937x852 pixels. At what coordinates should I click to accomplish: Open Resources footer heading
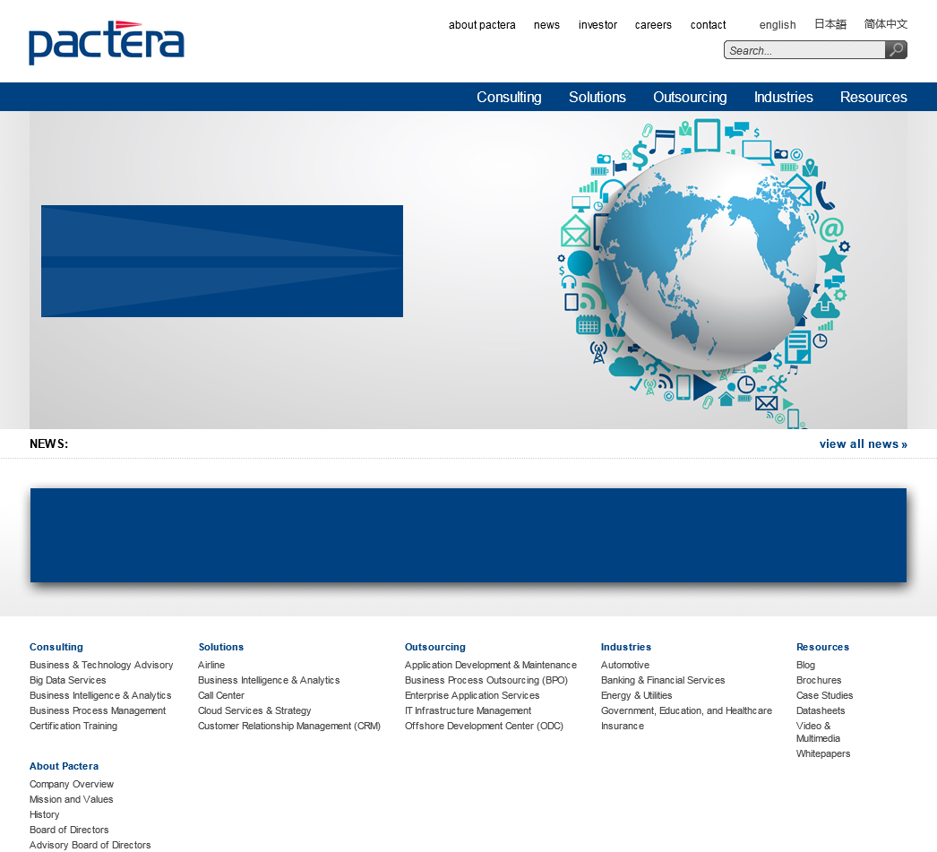click(x=822, y=647)
